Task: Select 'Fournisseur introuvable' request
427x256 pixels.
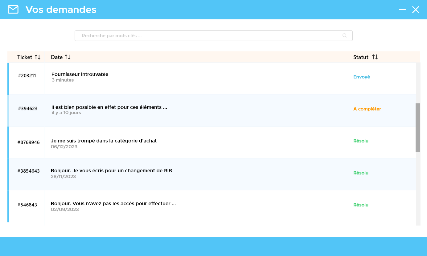Action: pos(80,74)
